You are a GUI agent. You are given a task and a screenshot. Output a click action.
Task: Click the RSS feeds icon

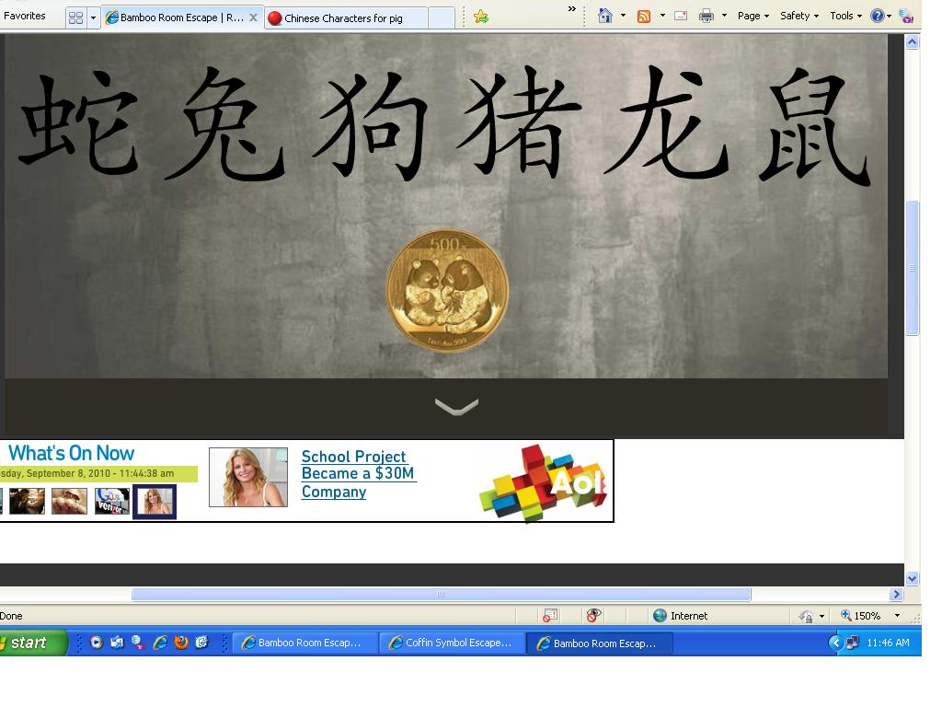[x=644, y=16]
